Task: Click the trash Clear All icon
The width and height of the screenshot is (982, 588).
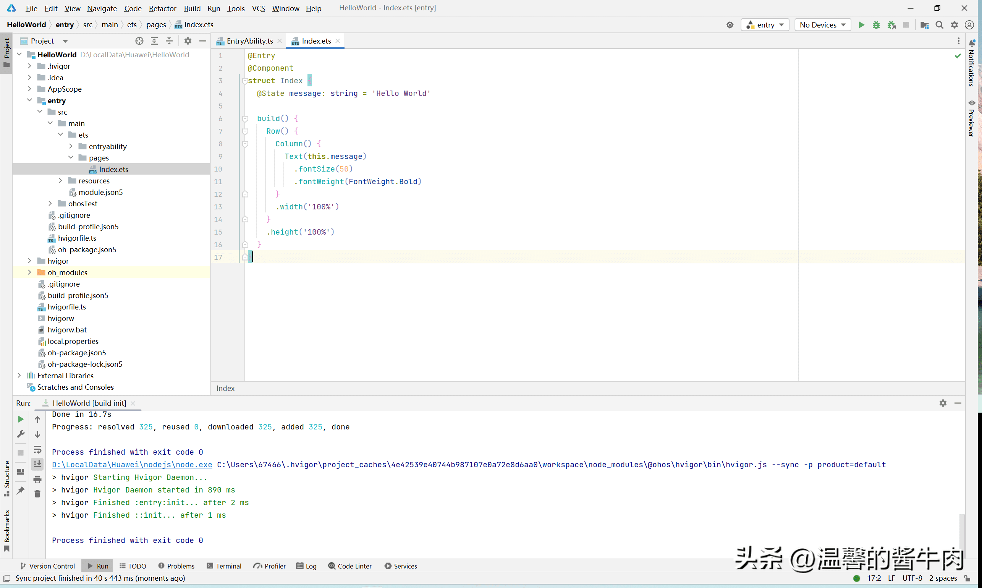Action: pos(37,494)
